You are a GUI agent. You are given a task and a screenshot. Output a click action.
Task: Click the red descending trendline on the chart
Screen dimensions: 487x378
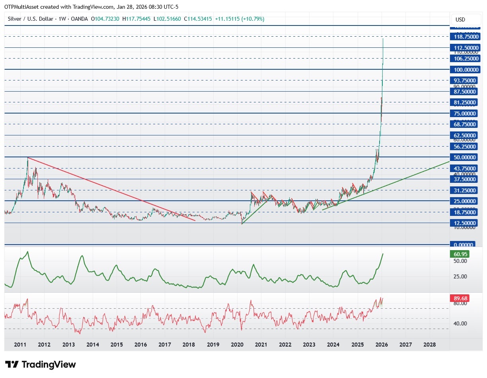coord(111,189)
